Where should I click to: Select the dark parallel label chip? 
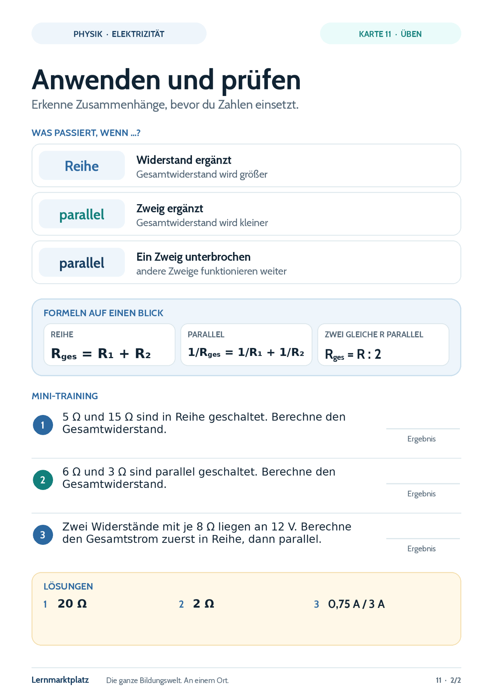point(82,262)
